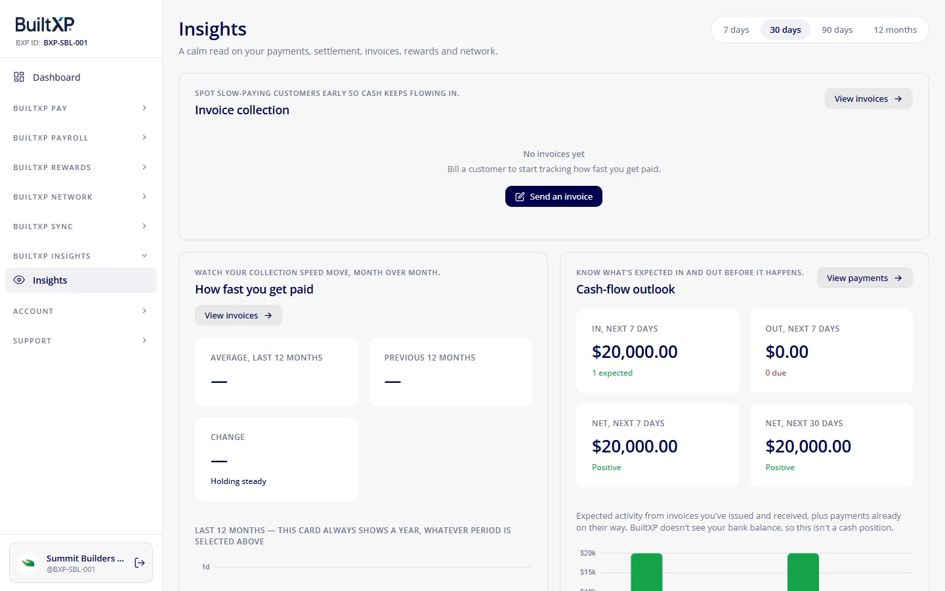945x591 pixels.
Task: Expand the BuiltXP Network section
Action: tap(81, 197)
